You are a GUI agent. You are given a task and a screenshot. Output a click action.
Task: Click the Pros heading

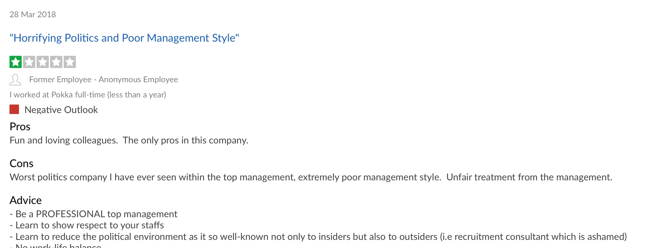tap(20, 127)
